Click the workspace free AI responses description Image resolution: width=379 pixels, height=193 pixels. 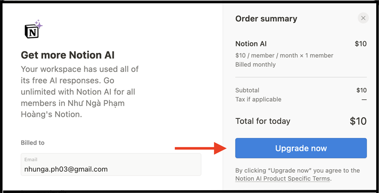click(80, 91)
